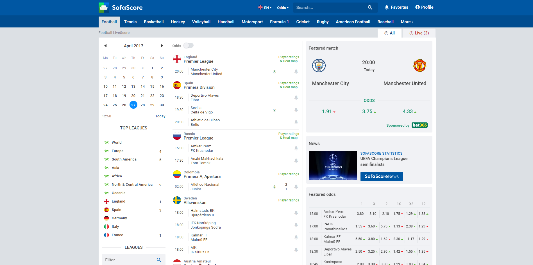Open the bet365 sponsor link

coord(419,125)
